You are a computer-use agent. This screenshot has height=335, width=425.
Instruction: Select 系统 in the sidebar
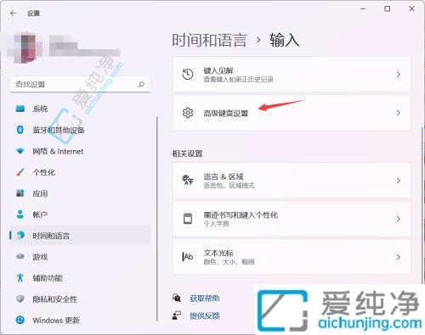tap(80, 109)
